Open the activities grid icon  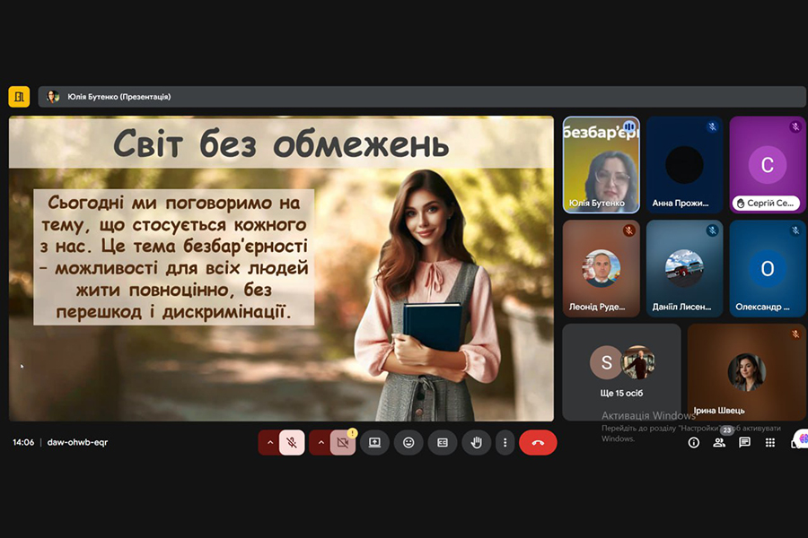[x=770, y=442]
